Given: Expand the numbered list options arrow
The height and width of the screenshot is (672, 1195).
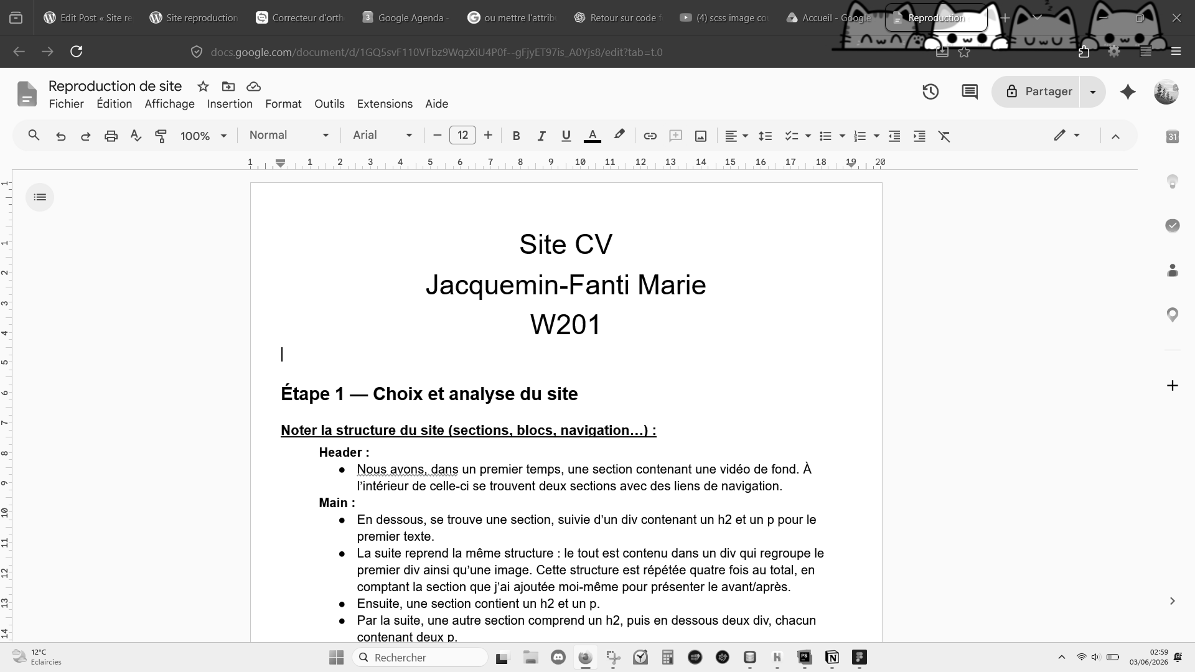Looking at the screenshot, I should click(x=876, y=136).
